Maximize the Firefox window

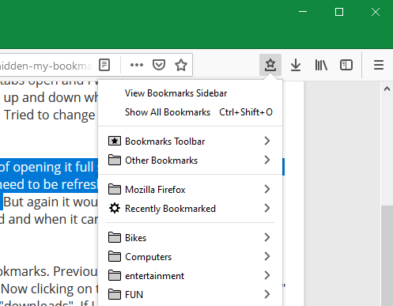(x=339, y=12)
